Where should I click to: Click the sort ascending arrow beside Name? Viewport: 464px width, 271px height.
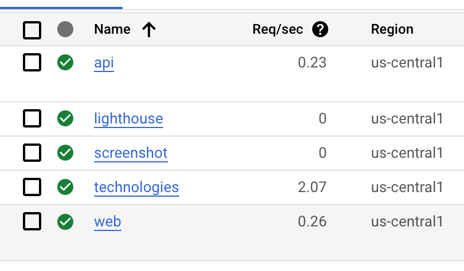[x=149, y=30]
